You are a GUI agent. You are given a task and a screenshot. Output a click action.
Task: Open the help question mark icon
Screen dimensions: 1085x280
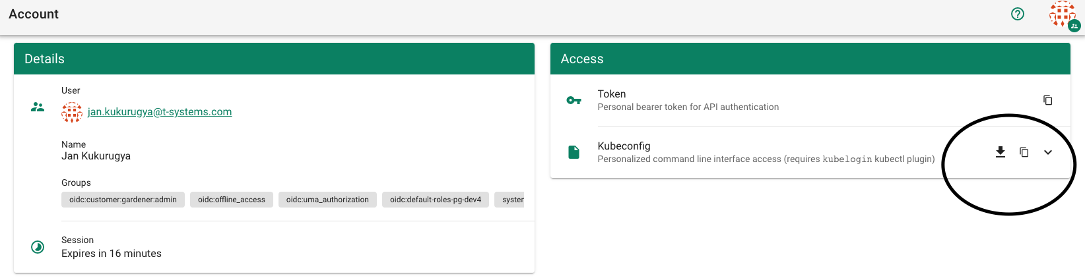[1018, 14]
